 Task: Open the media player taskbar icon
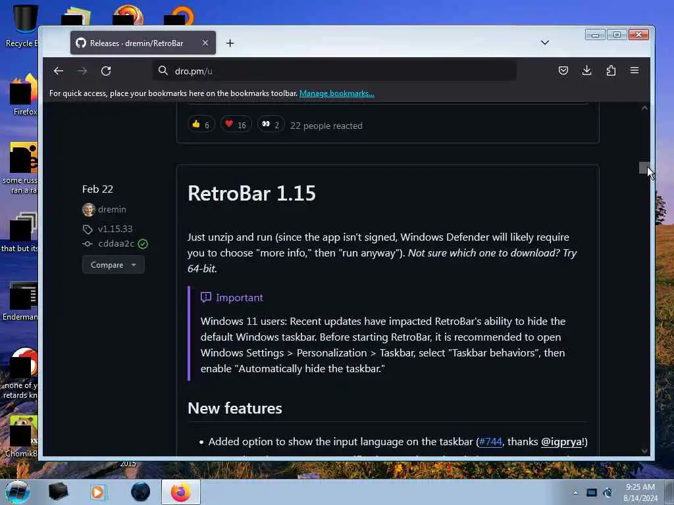click(98, 492)
